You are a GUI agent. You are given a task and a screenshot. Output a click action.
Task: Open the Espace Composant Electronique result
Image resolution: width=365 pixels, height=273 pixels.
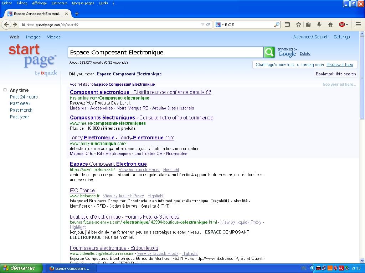[x=108, y=164]
